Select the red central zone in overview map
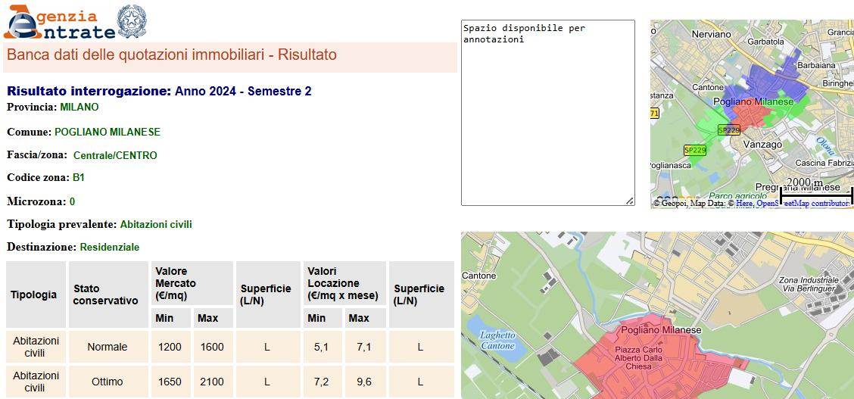The height and width of the screenshot is (399, 854). coord(751,117)
